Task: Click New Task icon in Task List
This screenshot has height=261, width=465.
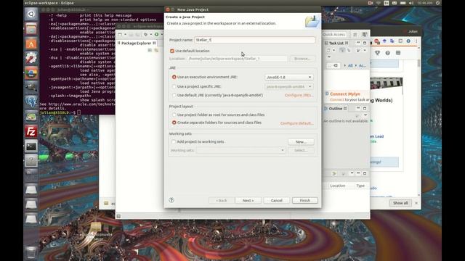Action: (x=328, y=50)
